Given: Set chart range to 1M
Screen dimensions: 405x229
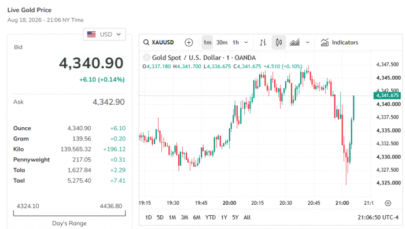Looking at the screenshot, I should coord(172,217).
